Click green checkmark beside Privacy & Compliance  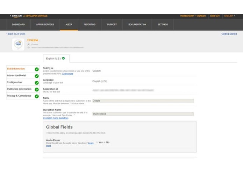[37, 96]
